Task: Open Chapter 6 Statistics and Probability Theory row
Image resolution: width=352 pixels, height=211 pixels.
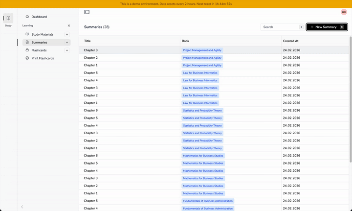Action: coord(214,110)
